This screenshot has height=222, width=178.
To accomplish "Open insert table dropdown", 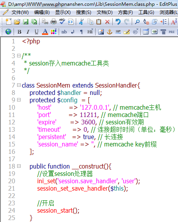I will pyautogui.click(x=146, y=32).
